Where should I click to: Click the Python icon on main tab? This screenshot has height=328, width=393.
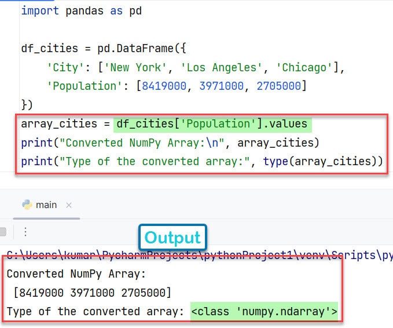(27, 205)
